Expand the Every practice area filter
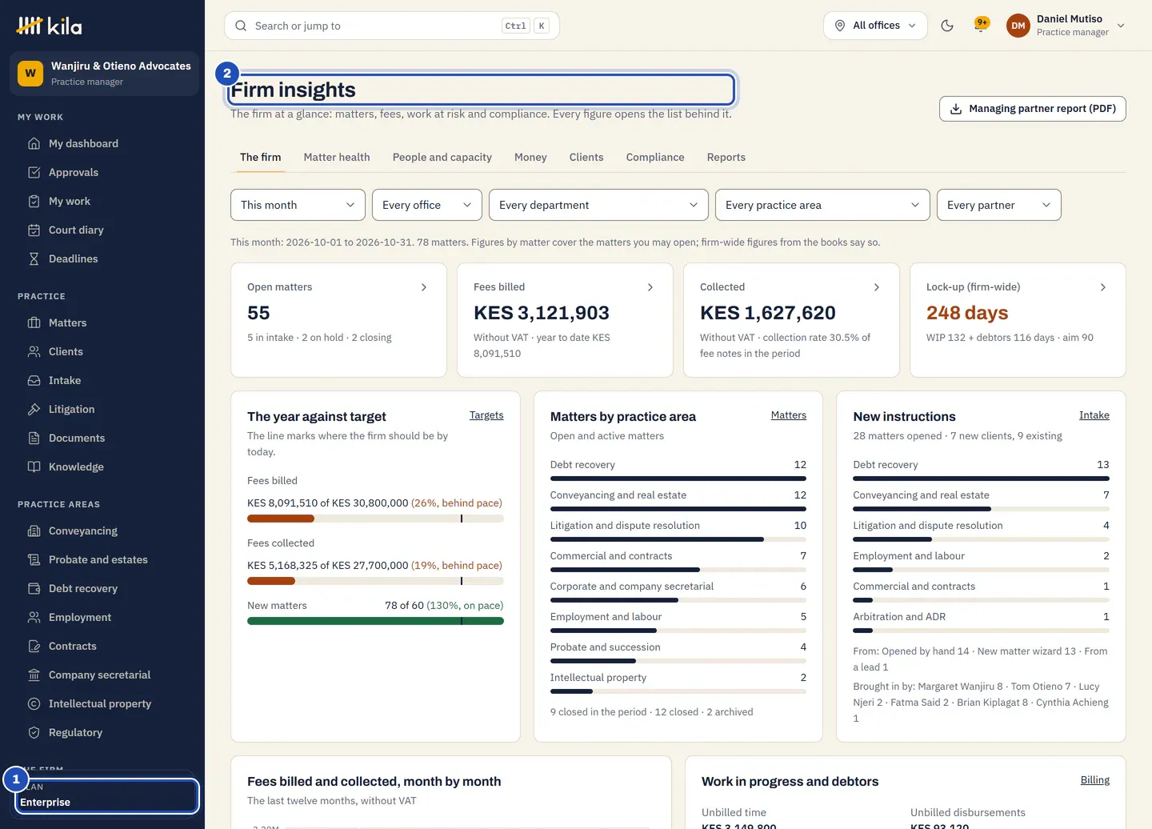 [822, 205]
